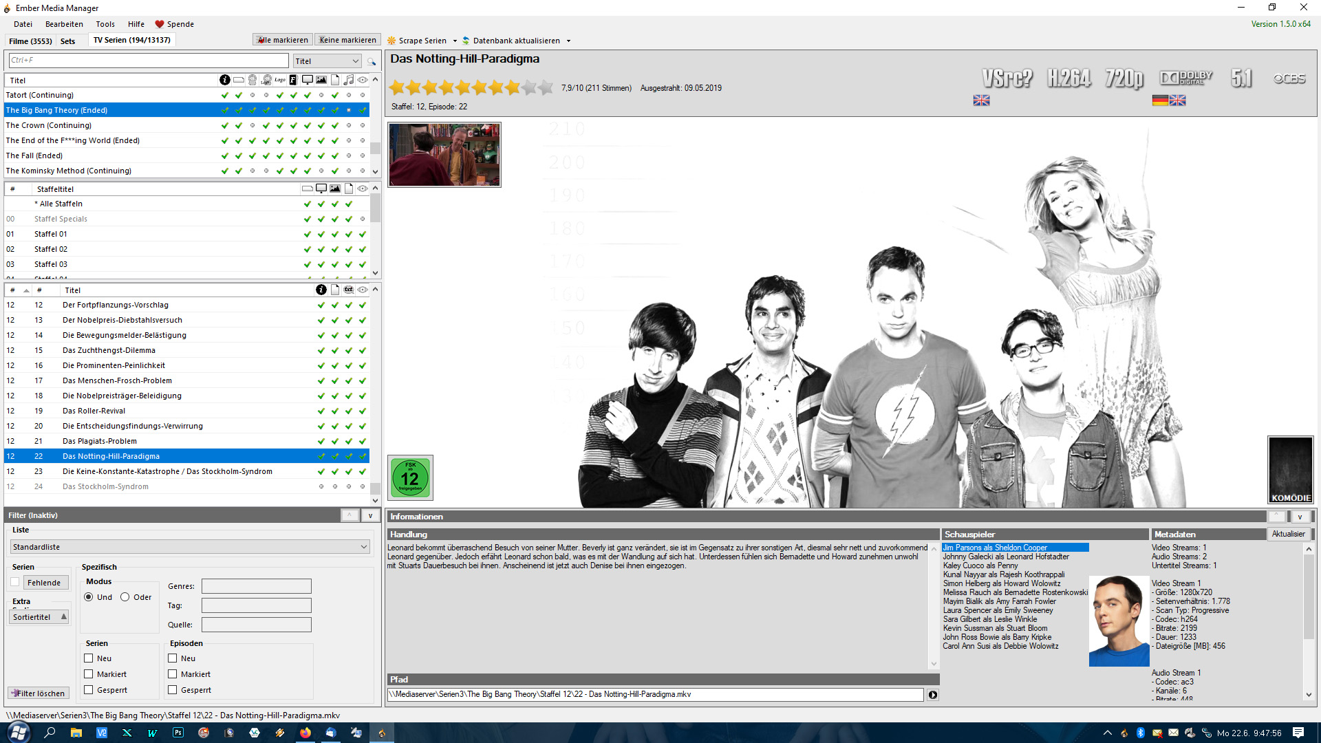The height and width of the screenshot is (743, 1321).
Task: Click the Alle markieren button
Action: (282, 40)
